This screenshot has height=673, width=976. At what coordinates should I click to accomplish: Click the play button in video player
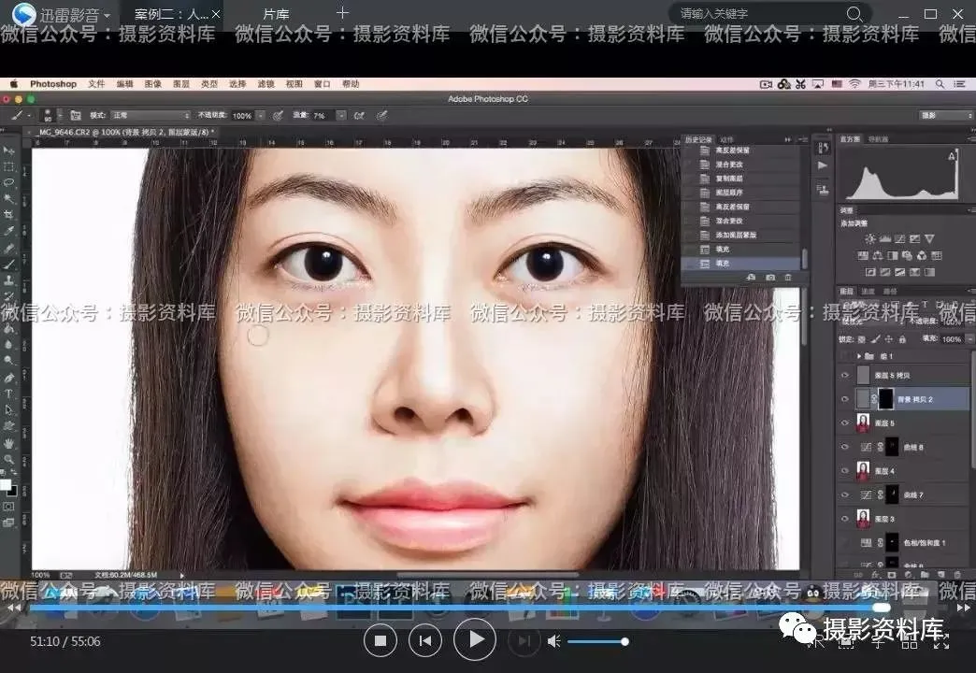[475, 639]
